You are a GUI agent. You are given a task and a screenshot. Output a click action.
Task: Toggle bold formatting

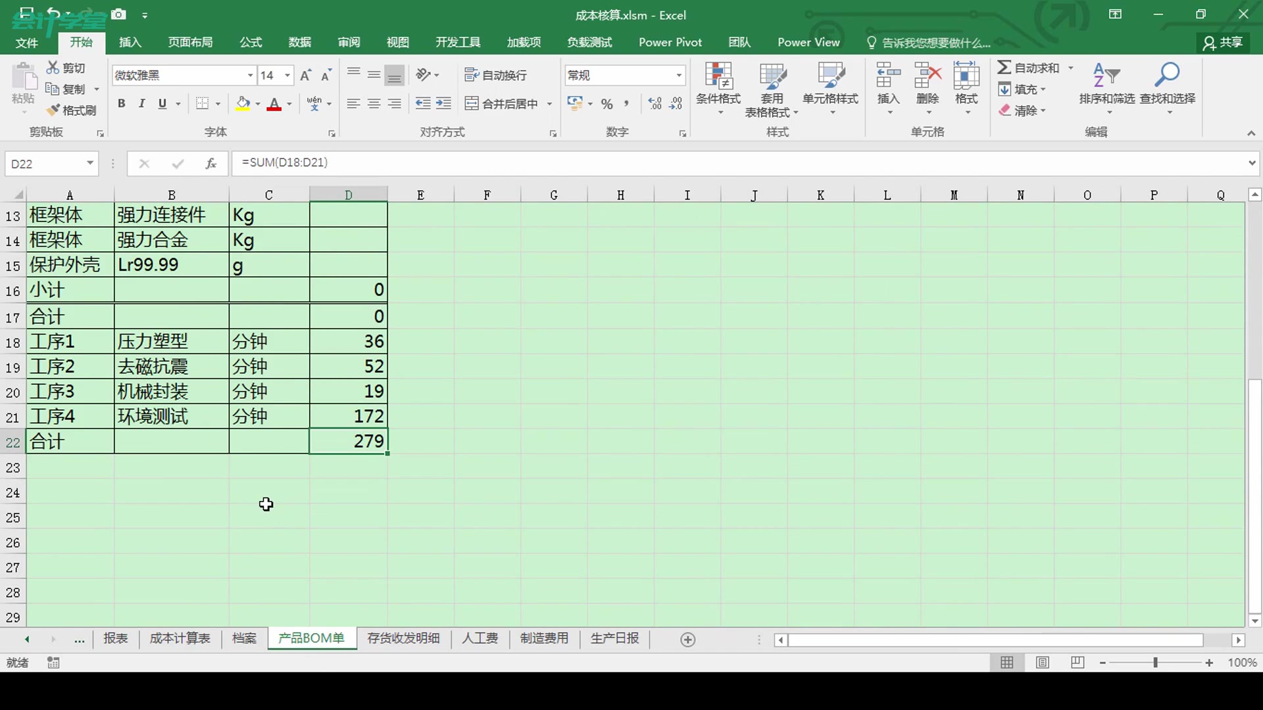[121, 104]
